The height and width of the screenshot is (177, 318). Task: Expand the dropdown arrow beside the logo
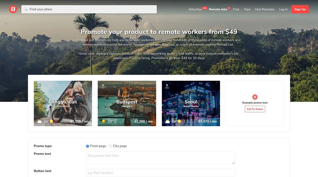19,9
